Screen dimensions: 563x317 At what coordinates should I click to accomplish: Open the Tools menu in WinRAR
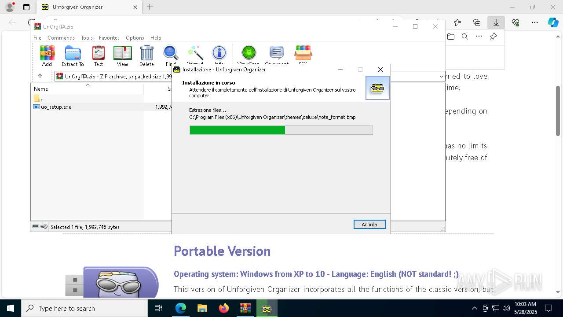click(x=87, y=38)
